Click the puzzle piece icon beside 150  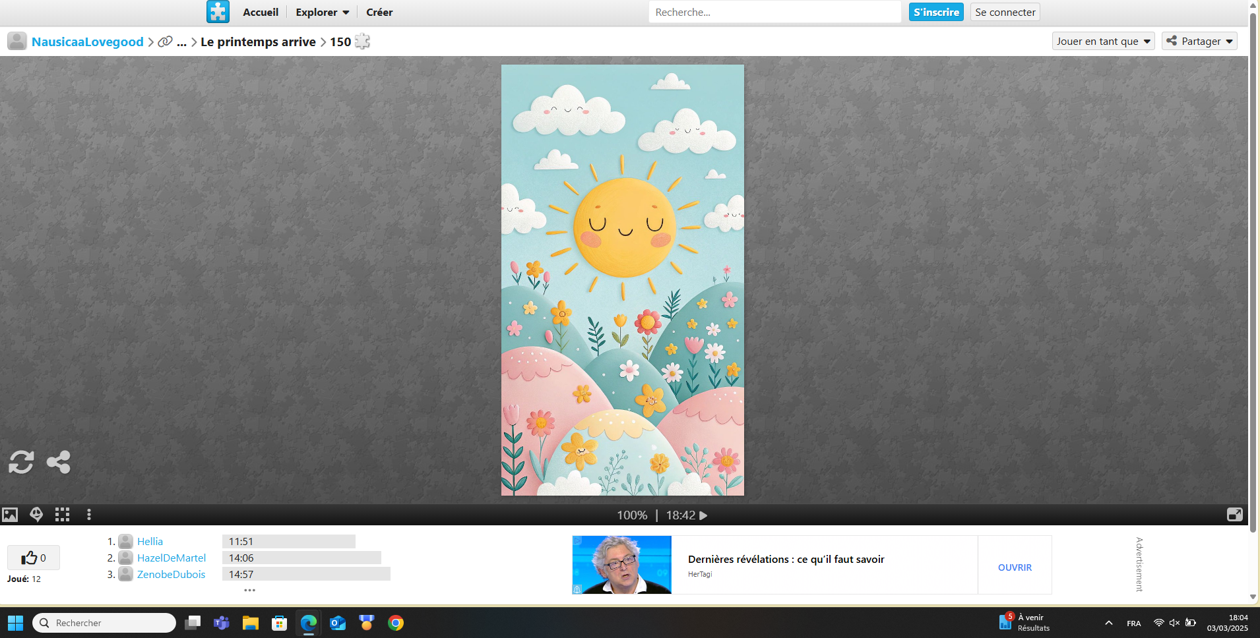362,42
